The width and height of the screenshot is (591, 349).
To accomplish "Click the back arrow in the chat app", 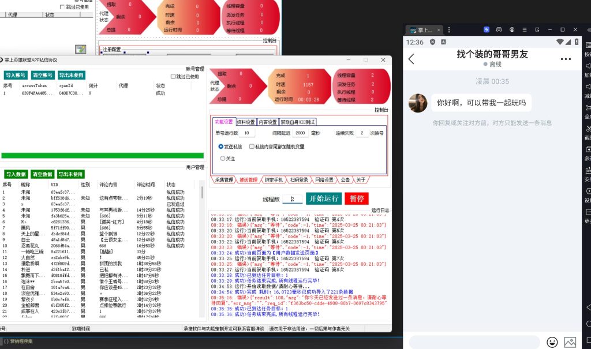I will [x=412, y=58].
